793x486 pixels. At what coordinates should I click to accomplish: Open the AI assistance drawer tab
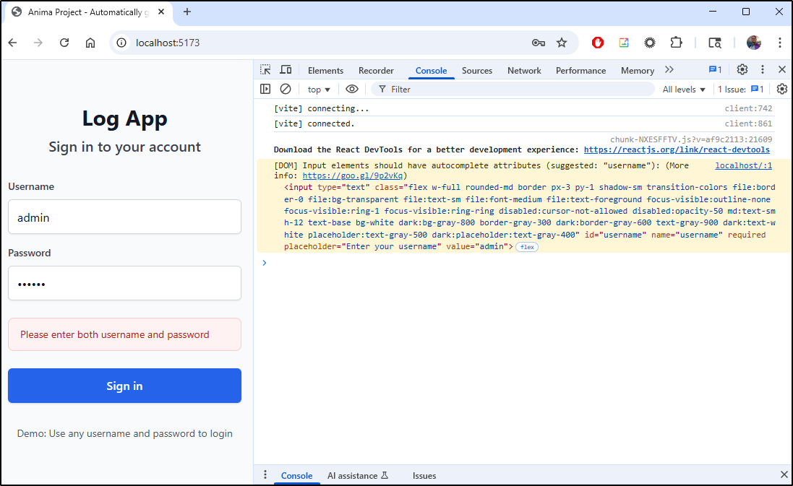tap(358, 475)
